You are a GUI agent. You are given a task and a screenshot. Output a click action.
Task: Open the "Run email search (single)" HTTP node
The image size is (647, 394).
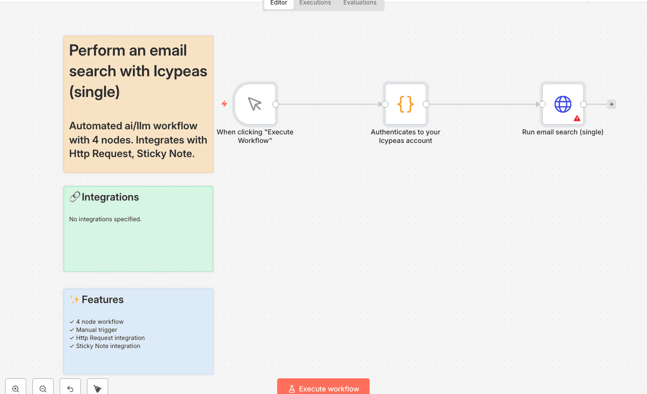pyautogui.click(x=563, y=104)
